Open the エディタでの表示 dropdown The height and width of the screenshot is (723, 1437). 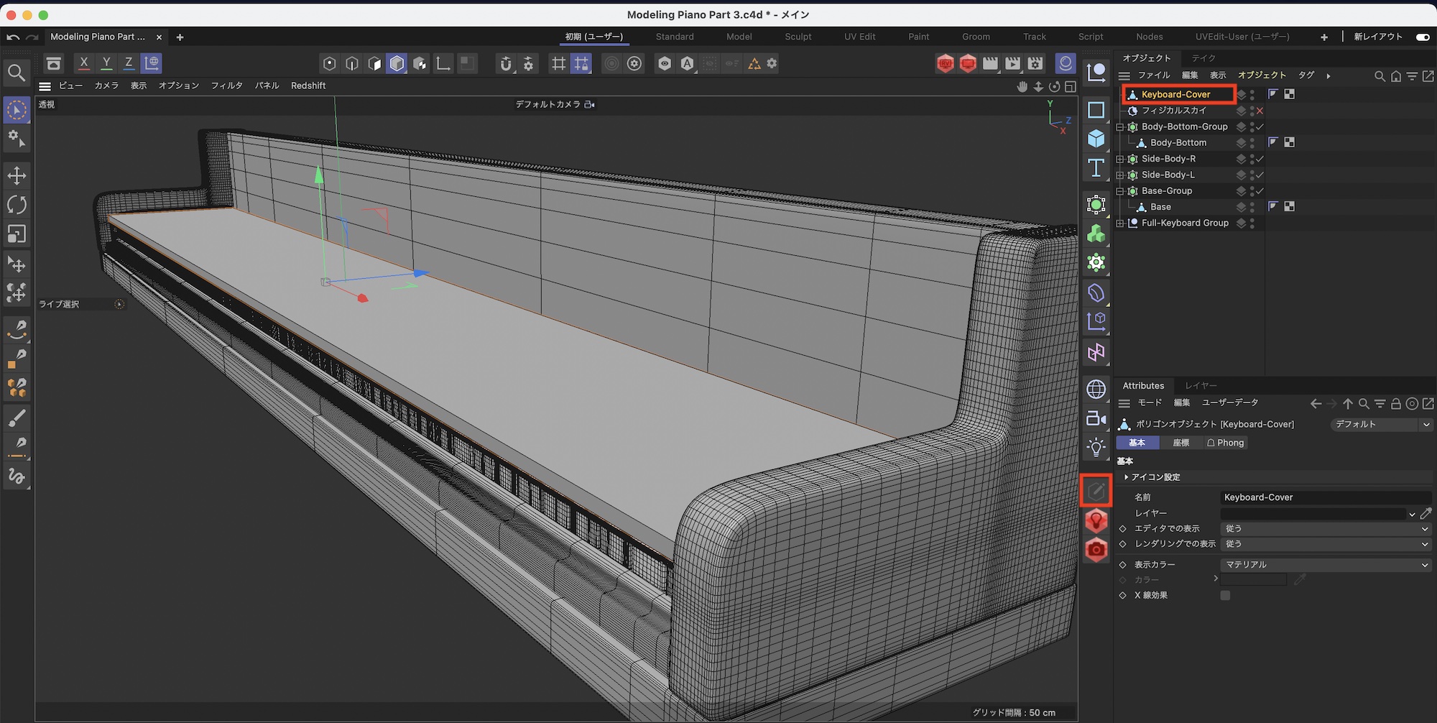(x=1326, y=528)
